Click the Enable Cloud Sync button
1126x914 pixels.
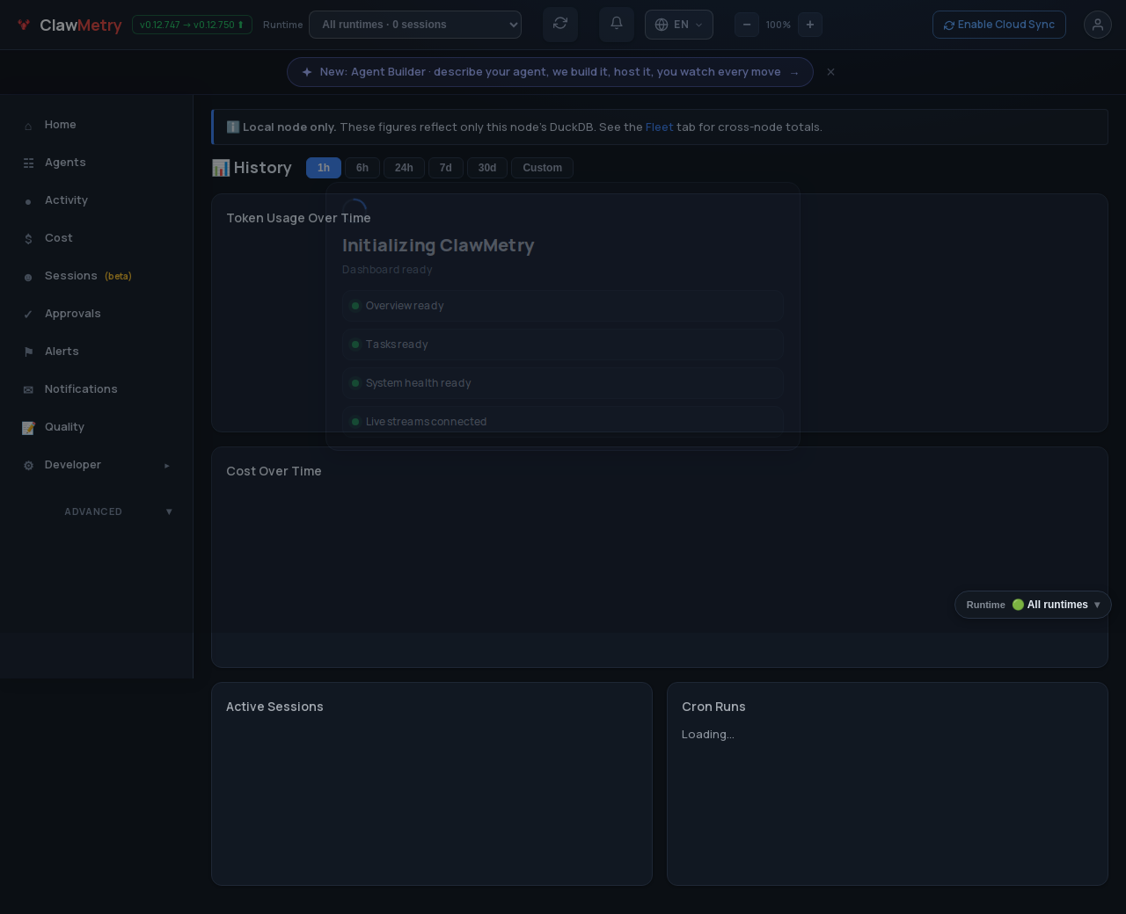(999, 25)
